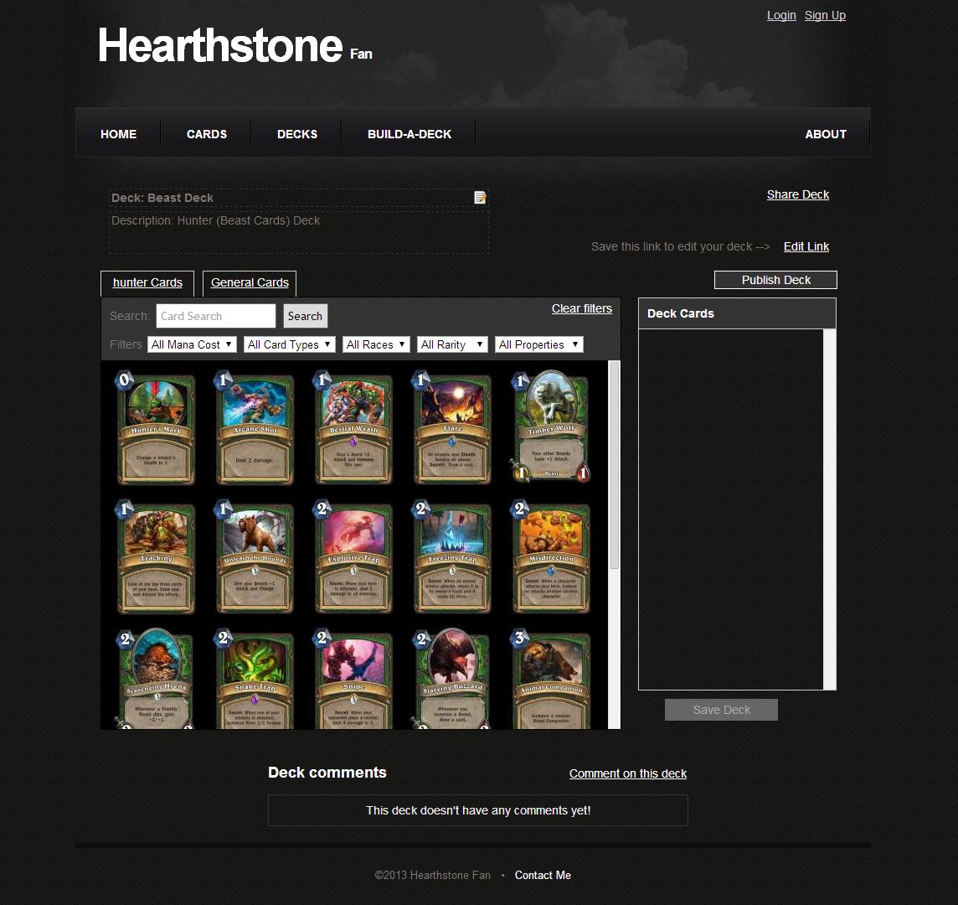
Task: Switch to the hunter Cards tab
Action: [x=147, y=282]
